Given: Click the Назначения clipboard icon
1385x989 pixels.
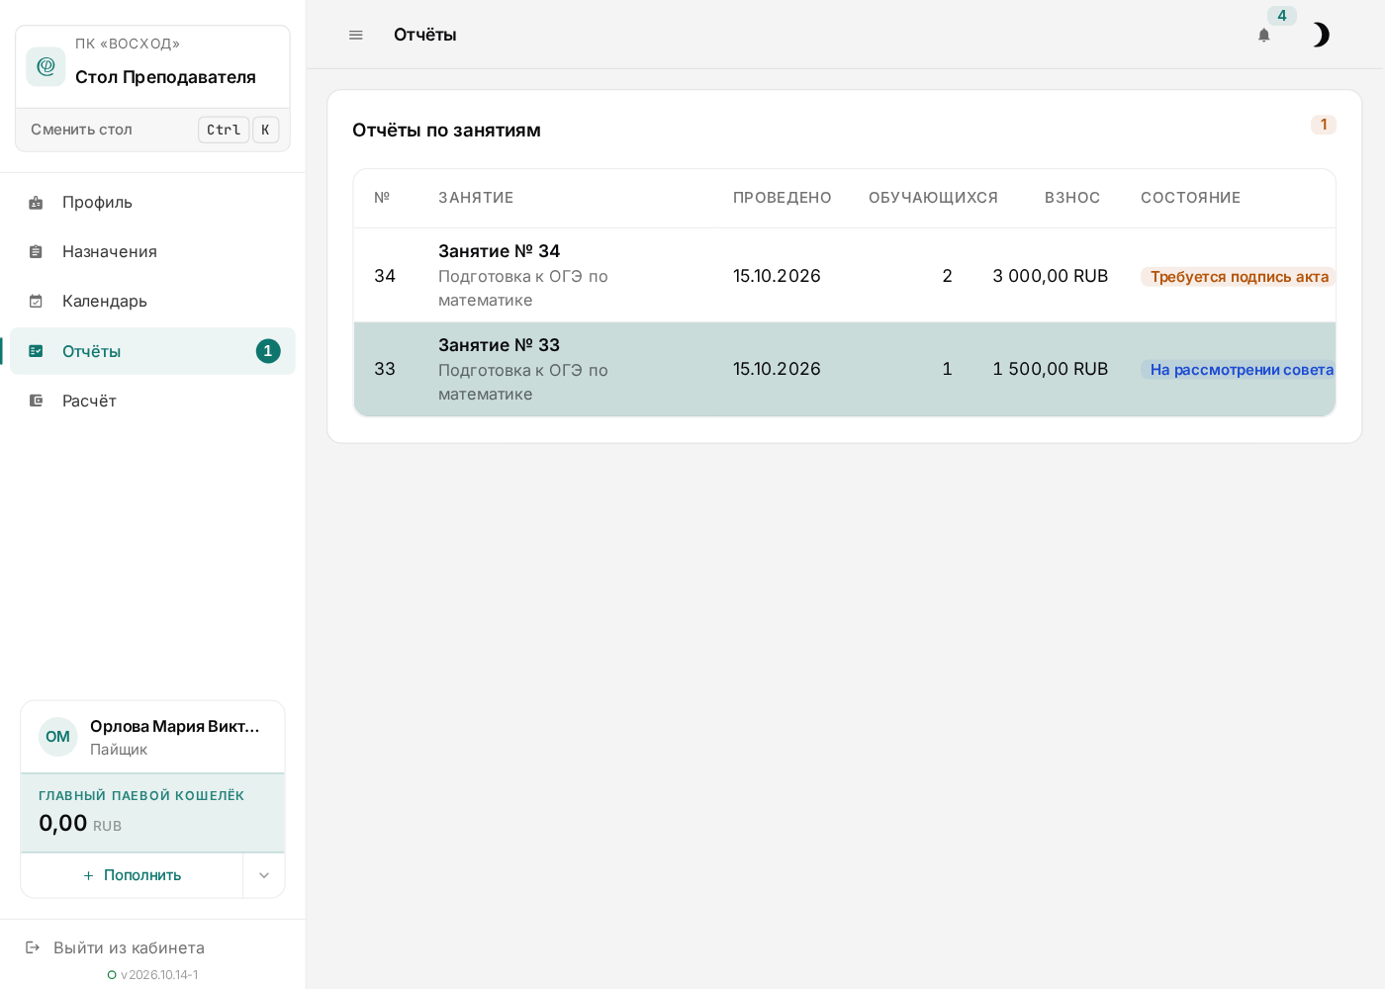Looking at the screenshot, I should click(36, 252).
